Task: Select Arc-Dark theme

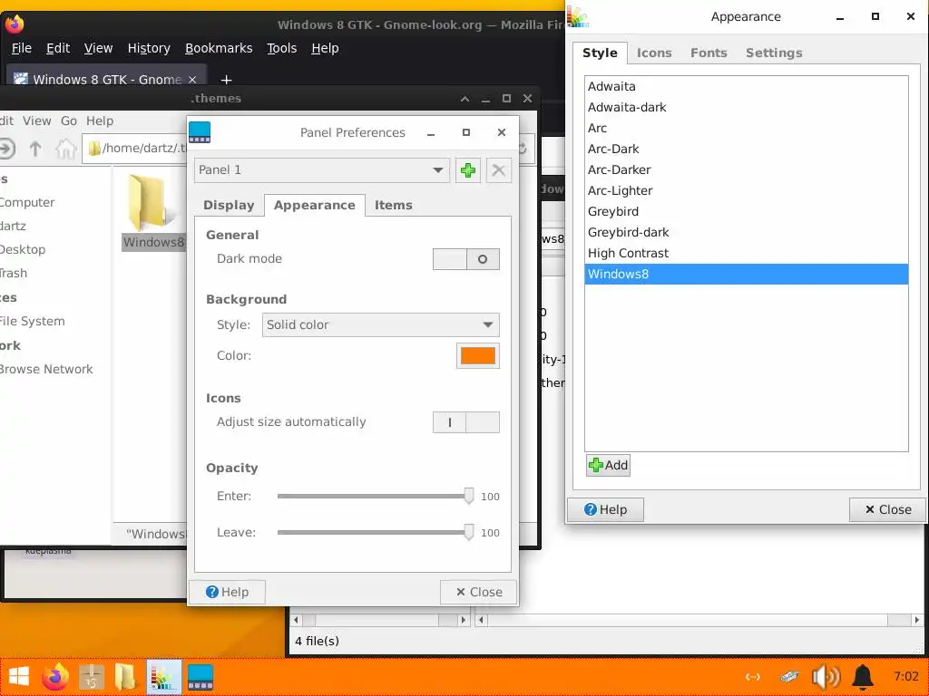Action: (x=747, y=150)
